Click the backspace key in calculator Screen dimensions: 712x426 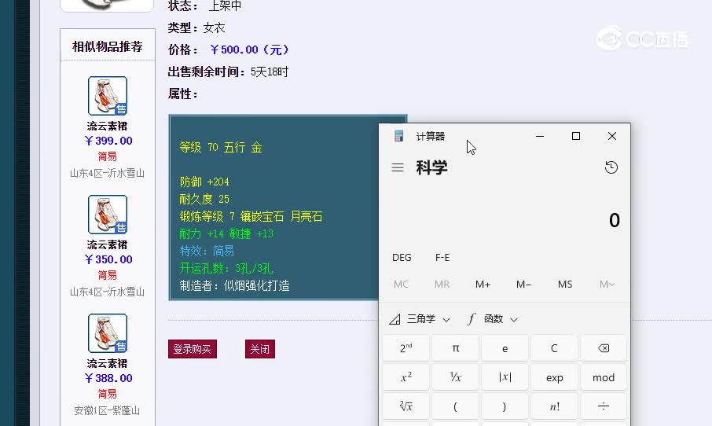pos(603,348)
